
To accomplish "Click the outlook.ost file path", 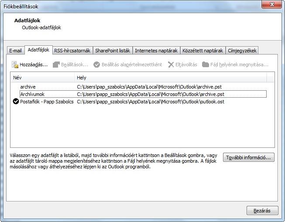I will point(151,102).
